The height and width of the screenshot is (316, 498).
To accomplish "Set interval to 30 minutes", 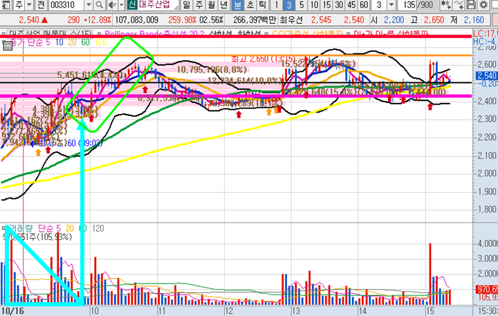I will [339, 5].
